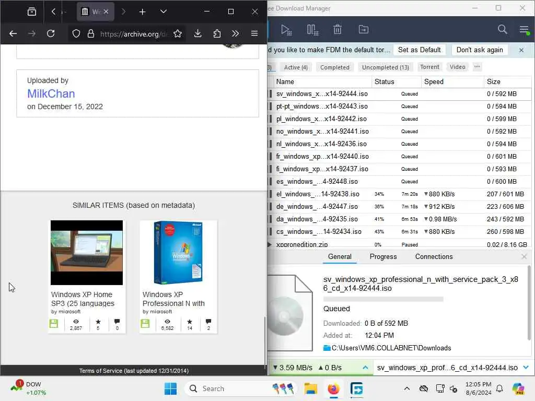This screenshot has width=535, height=401.
Task: Open the Windows XP Home SP3 thumbnail
Action: coord(87,253)
